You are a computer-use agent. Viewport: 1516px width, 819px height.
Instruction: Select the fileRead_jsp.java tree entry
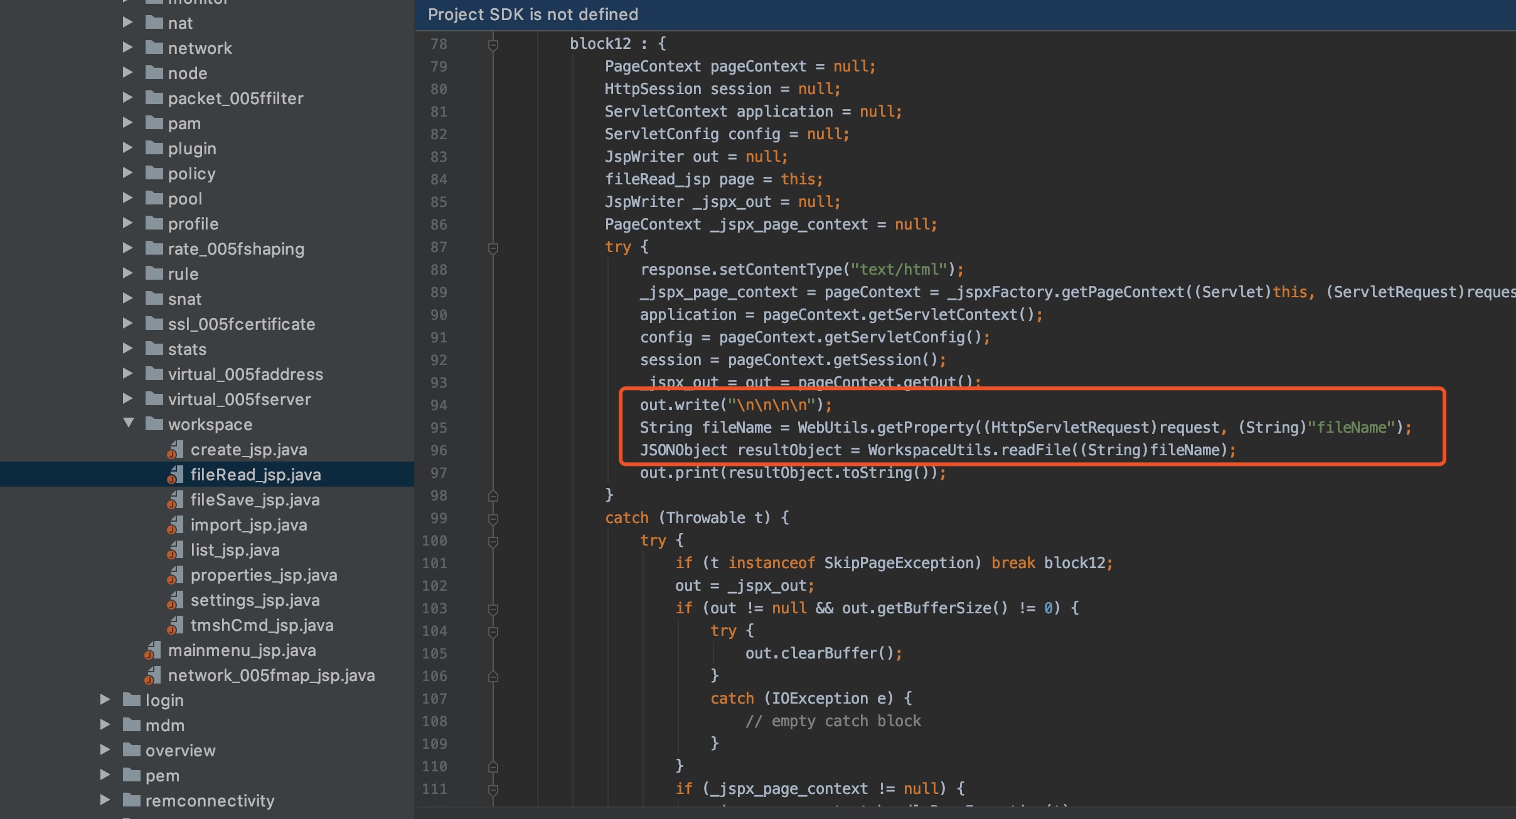pyautogui.click(x=207, y=475)
